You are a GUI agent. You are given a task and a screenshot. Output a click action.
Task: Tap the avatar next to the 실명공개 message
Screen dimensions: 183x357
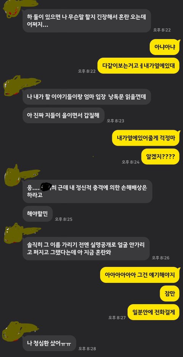pyautogui.click(x=22, y=232)
